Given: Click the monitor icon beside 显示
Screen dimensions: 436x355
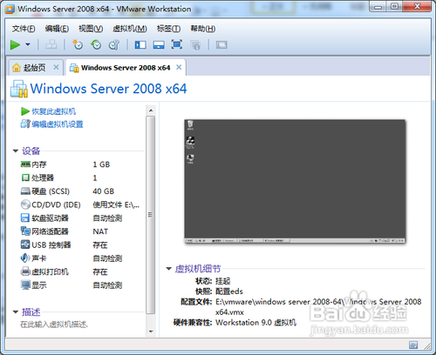Looking at the screenshot, I should click(25, 285).
